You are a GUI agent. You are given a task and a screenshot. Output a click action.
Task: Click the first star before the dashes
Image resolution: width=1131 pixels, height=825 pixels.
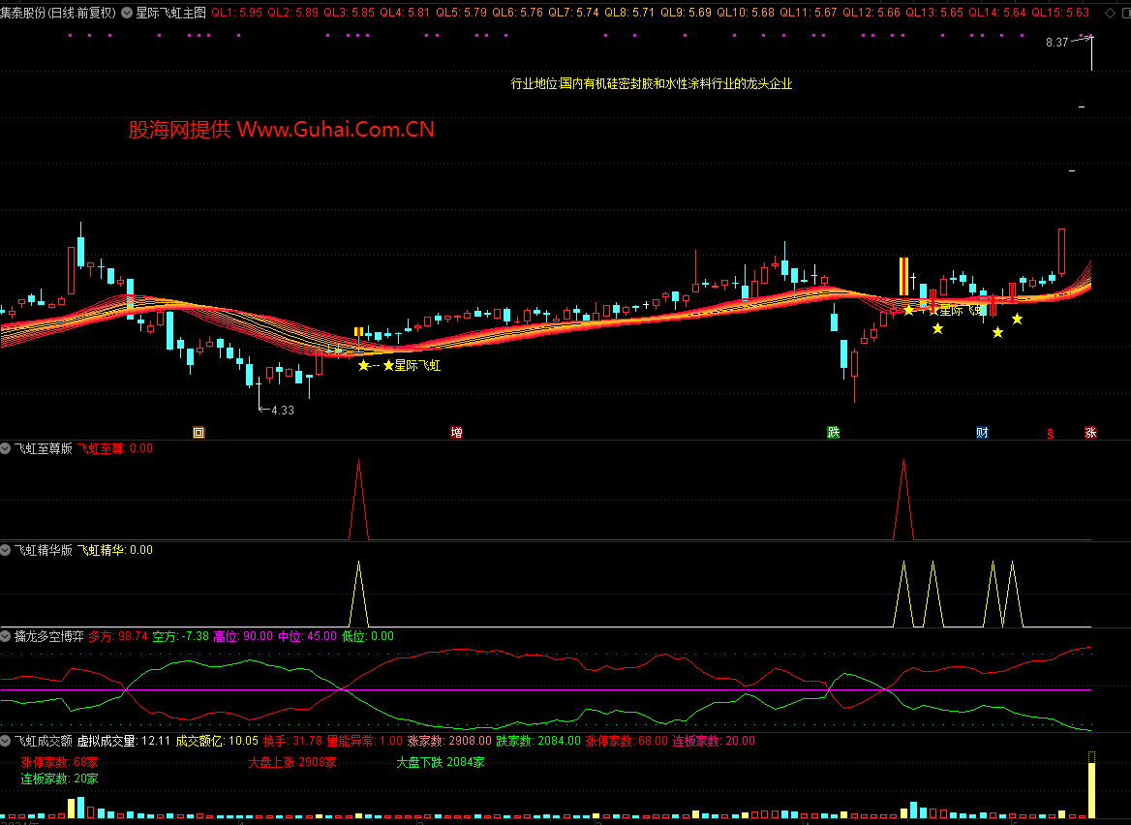pos(363,366)
